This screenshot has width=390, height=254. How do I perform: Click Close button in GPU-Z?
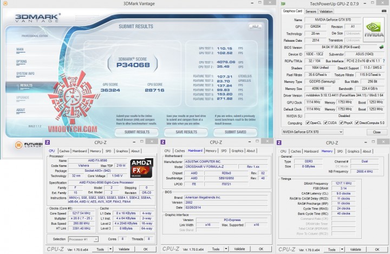376,132
